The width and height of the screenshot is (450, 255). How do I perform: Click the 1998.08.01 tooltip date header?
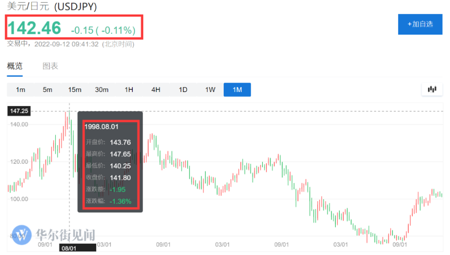pyautogui.click(x=102, y=127)
